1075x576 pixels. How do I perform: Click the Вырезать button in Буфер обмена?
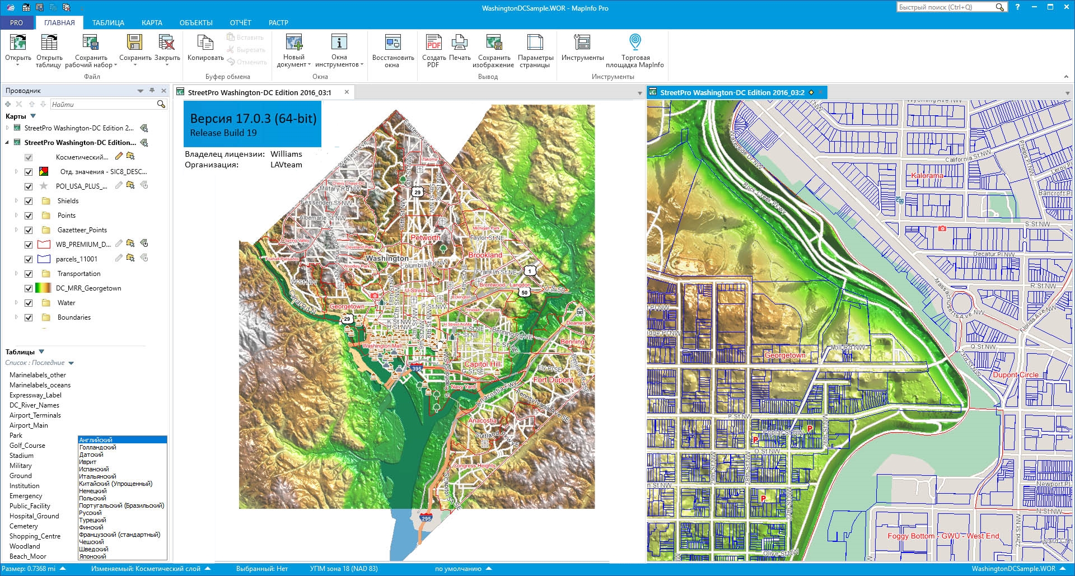tap(246, 49)
